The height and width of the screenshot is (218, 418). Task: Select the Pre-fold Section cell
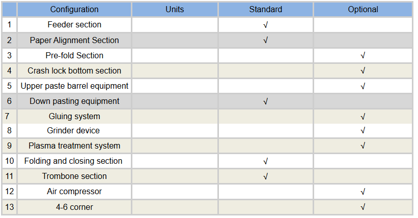click(x=74, y=56)
